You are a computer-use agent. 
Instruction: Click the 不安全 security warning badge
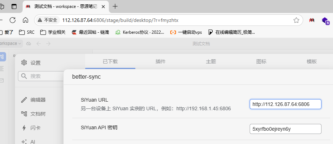coord(47,20)
